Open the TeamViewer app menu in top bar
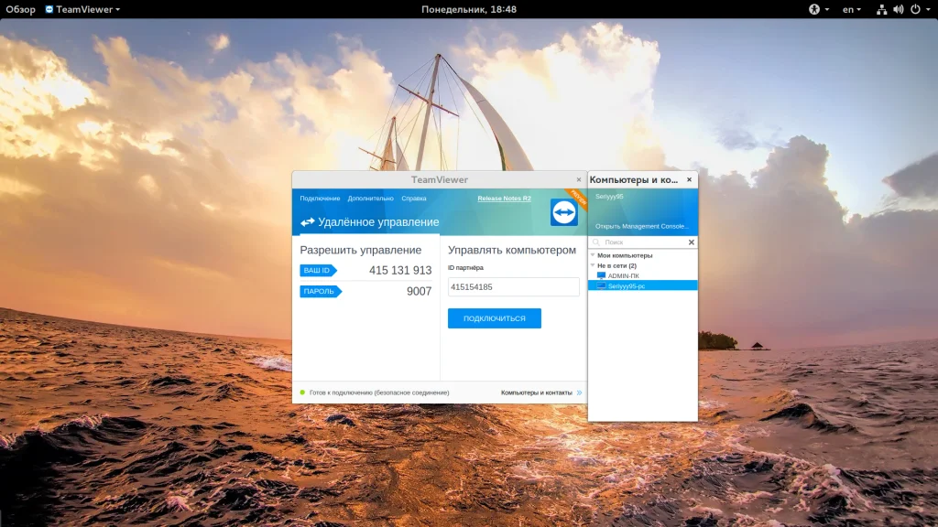Image resolution: width=938 pixels, height=527 pixels. click(x=82, y=9)
